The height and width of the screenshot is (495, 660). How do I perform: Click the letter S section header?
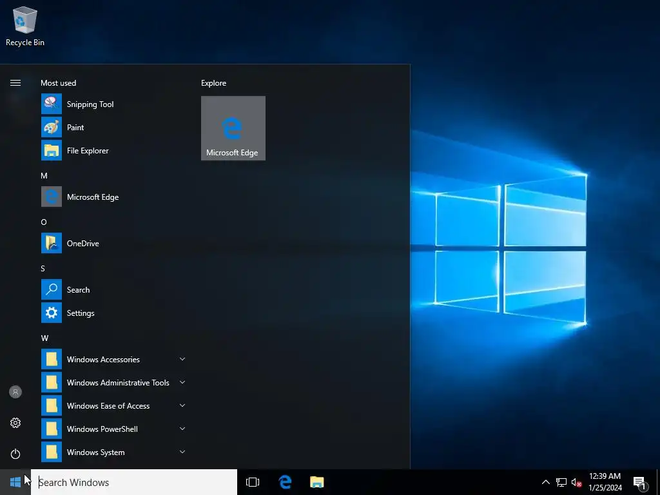point(43,269)
